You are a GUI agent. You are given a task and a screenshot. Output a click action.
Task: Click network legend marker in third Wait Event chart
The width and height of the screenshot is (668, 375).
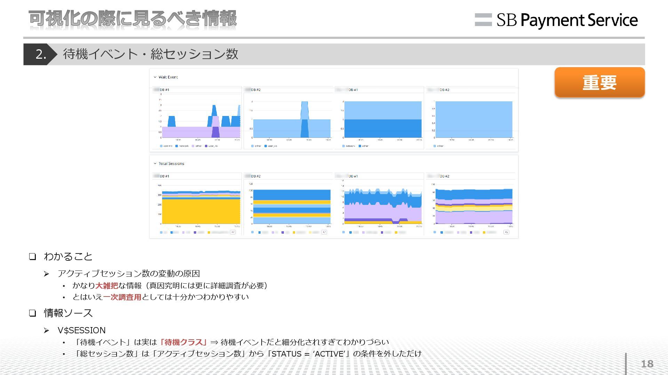(344, 146)
